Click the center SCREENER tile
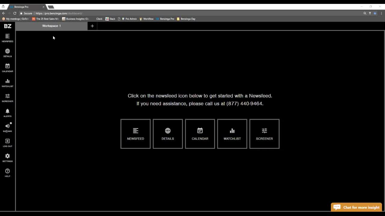 pos(264,134)
